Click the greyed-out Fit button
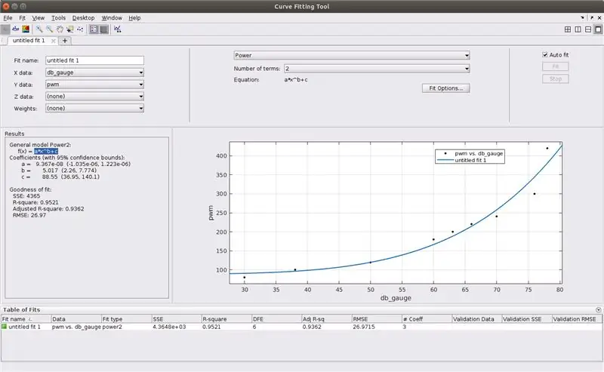The width and height of the screenshot is (604, 372). [556, 66]
